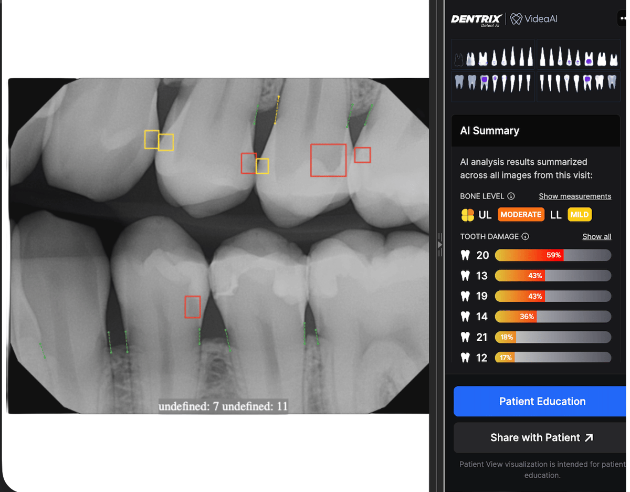
Task: Click the 'undefined: 7 undefined: 11' caption
Action: (223, 406)
